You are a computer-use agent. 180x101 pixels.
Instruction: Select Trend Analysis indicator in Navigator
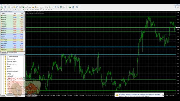pos(10,75)
